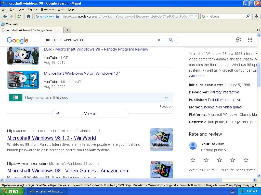
Task: Open Google settings gear
Action: click(x=238, y=40)
